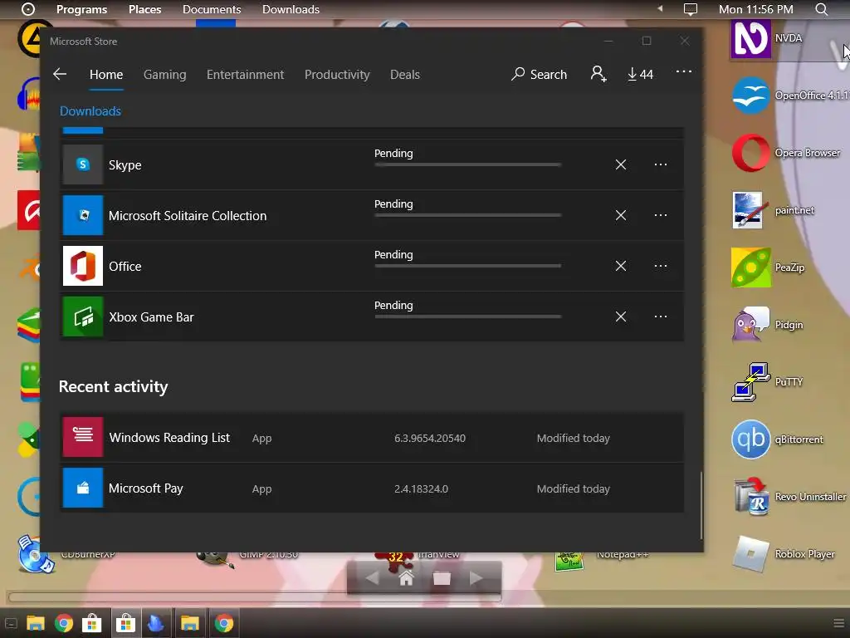Click the Microsoft Solitaire Collection app icon
The height and width of the screenshot is (638, 850).
pyautogui.click(x=83, y=215)
